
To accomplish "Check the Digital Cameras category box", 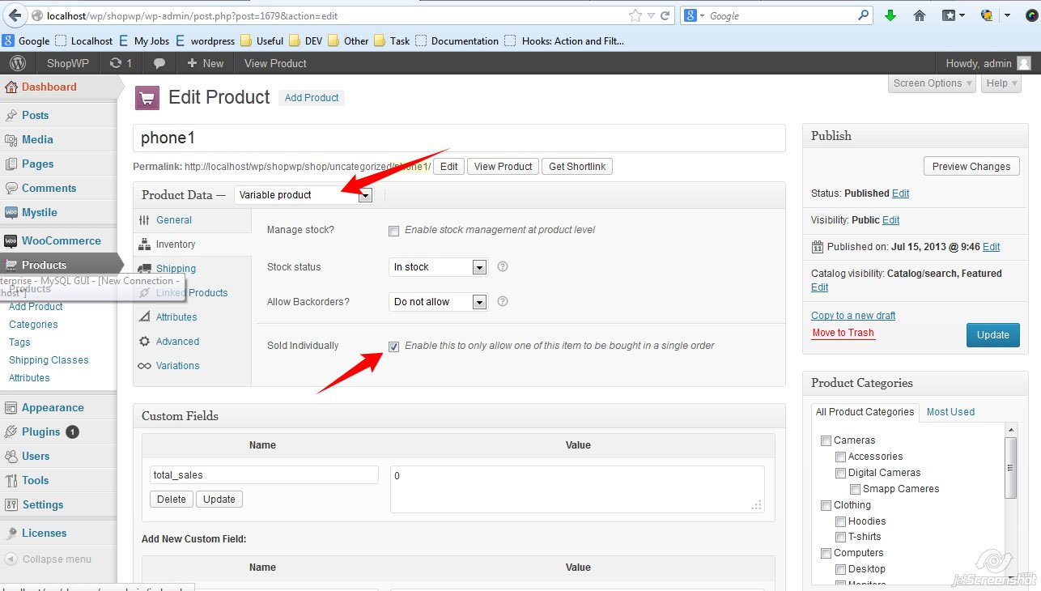I will point(840,473).
